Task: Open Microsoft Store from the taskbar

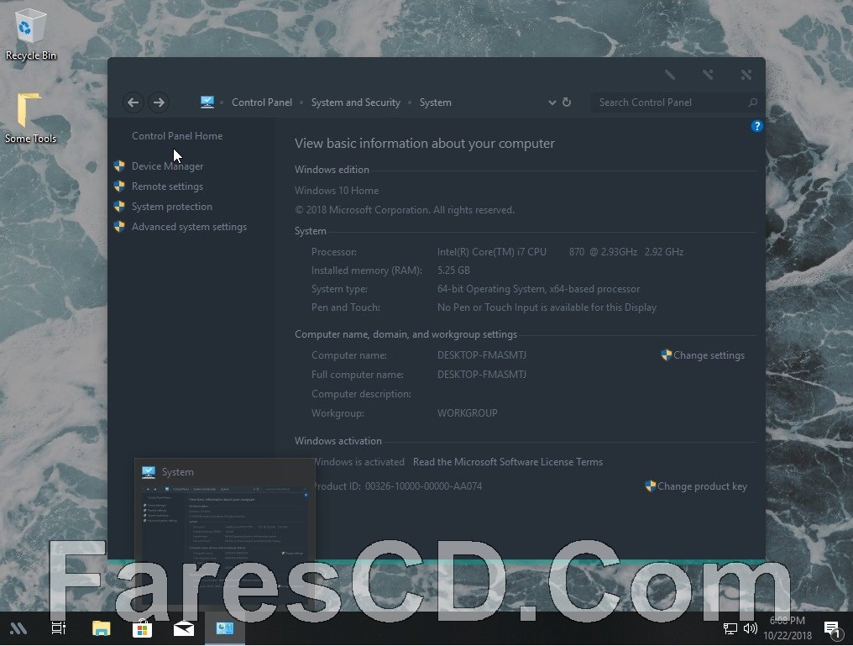Action: [142, 628]
